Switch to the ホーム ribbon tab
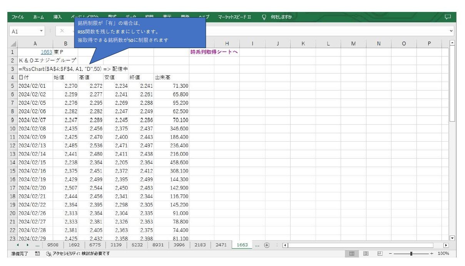Screen dimensions: 465x266 pyautogui.click(x=38, y=17)
